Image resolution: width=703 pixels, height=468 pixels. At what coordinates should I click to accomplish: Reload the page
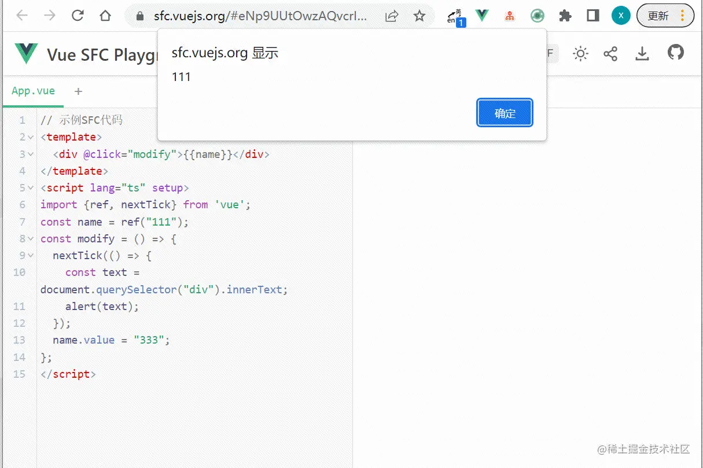78,16
